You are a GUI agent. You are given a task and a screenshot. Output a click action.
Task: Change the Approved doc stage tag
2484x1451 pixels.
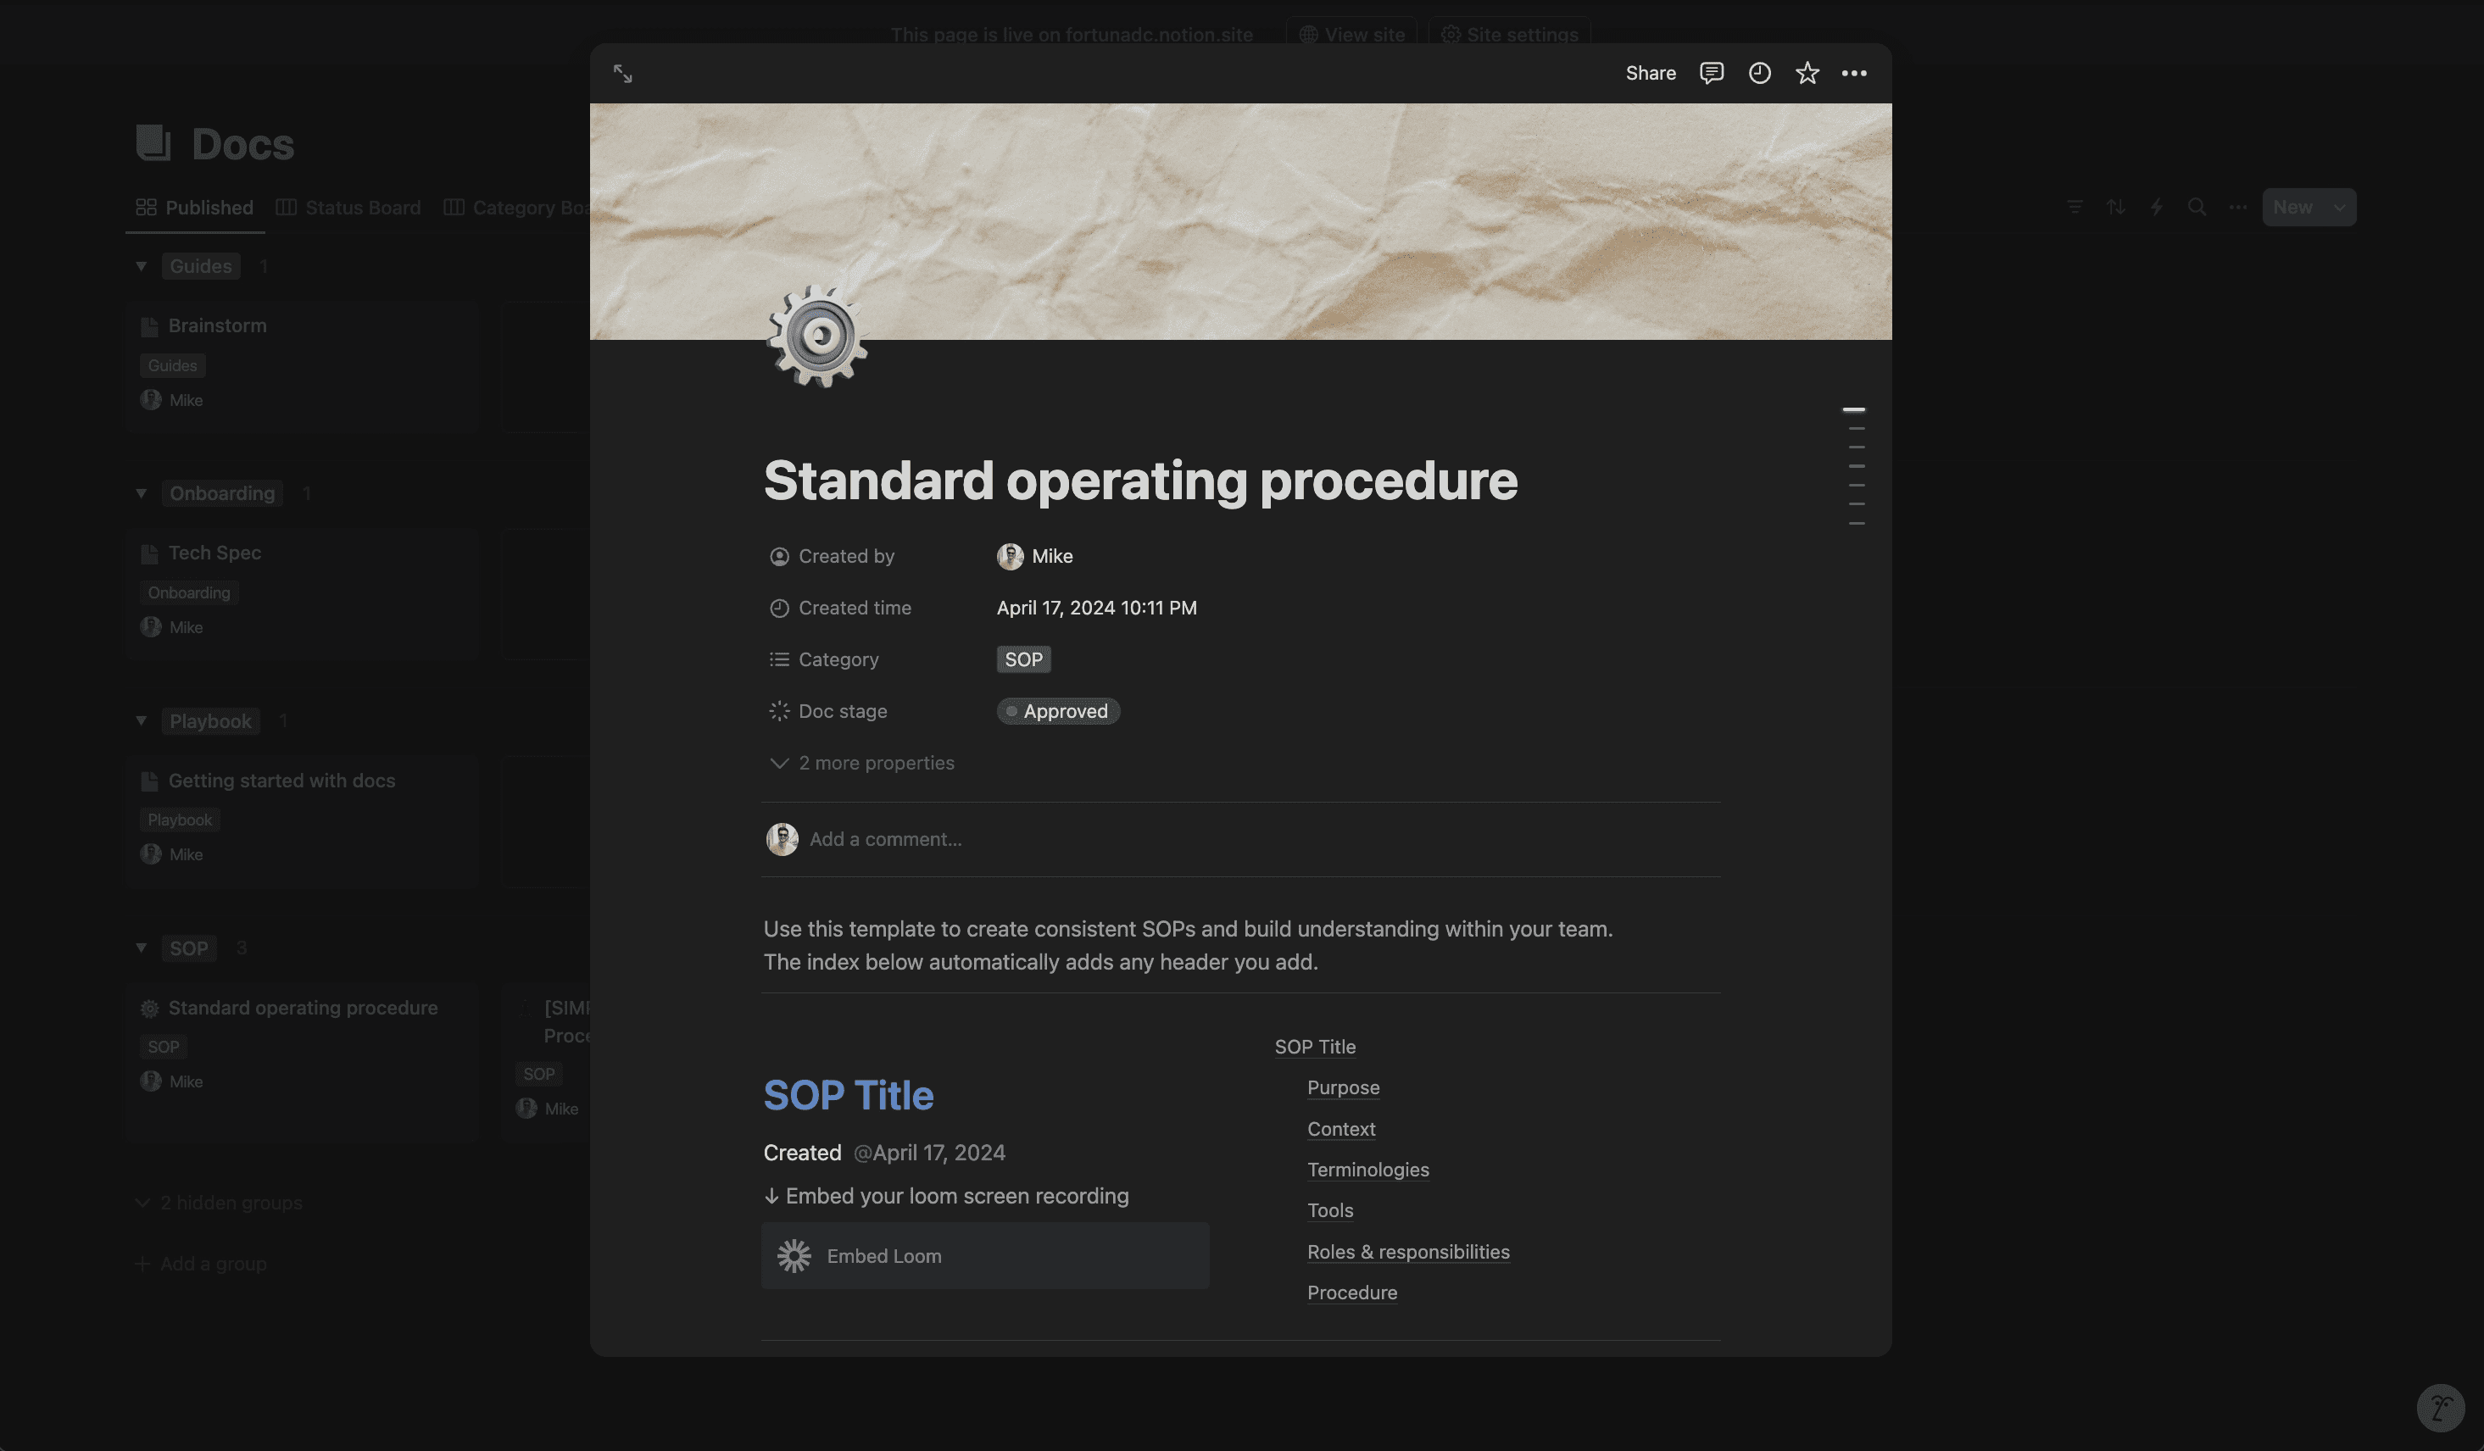1058,711
